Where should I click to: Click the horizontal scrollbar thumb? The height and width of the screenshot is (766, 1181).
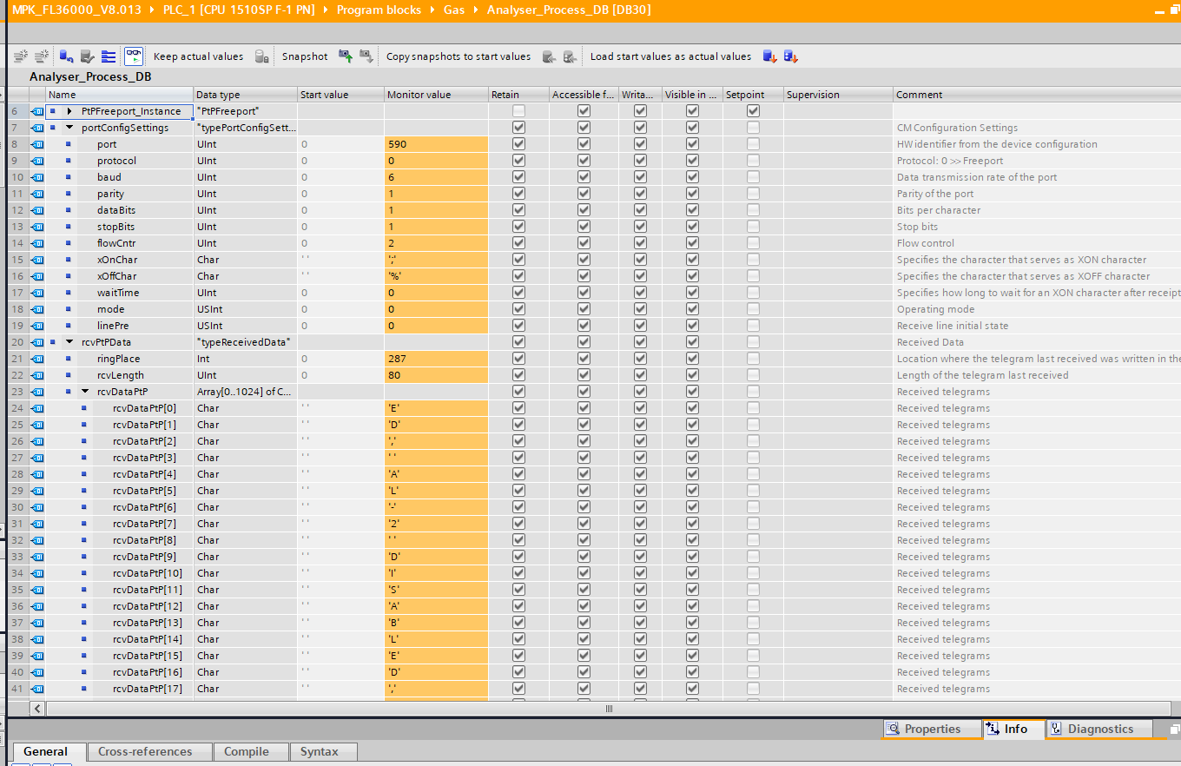pyautogui.click(x=608, y=709)
